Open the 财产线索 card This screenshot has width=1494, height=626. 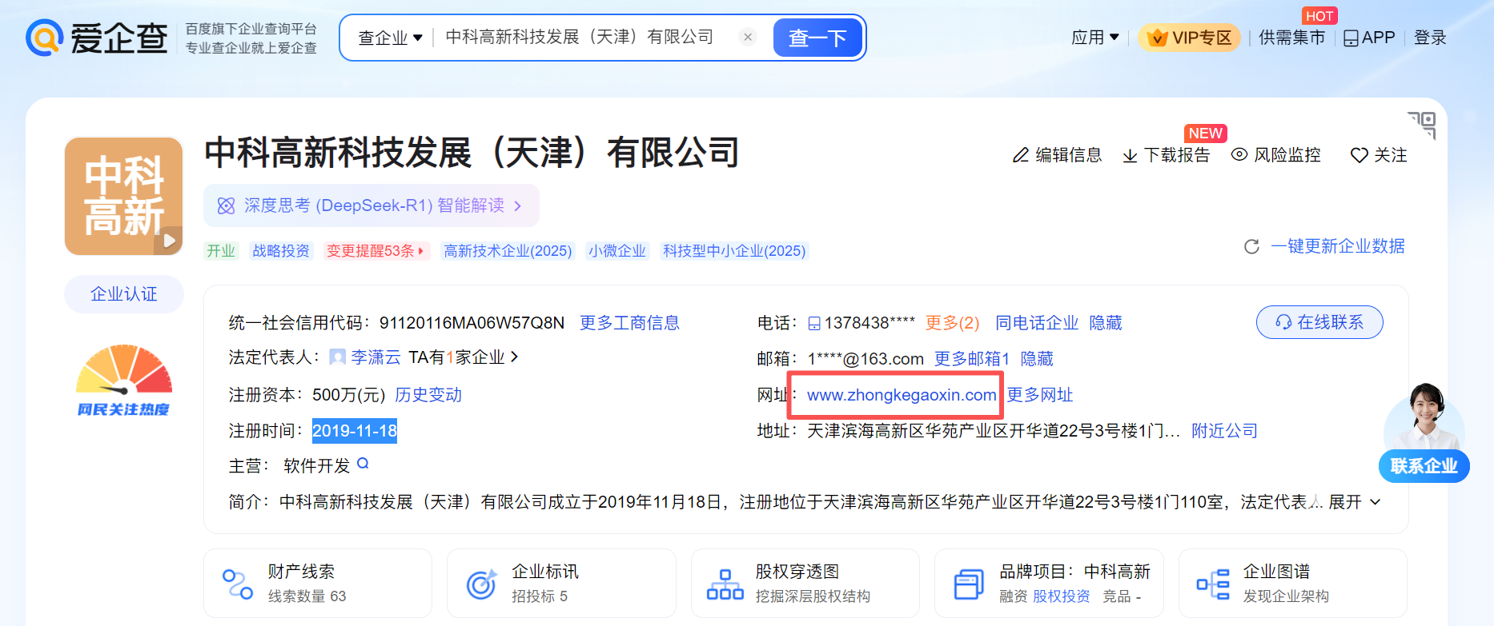tap(317, 583)
